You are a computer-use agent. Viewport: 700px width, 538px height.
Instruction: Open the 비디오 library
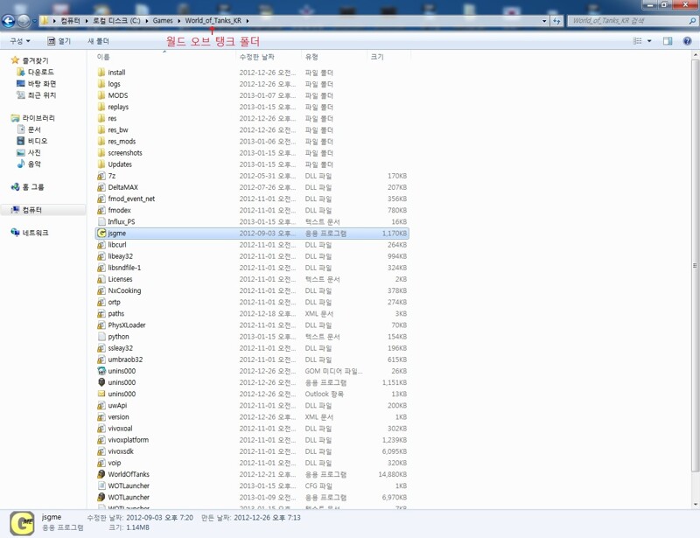[x=38, y=141]
